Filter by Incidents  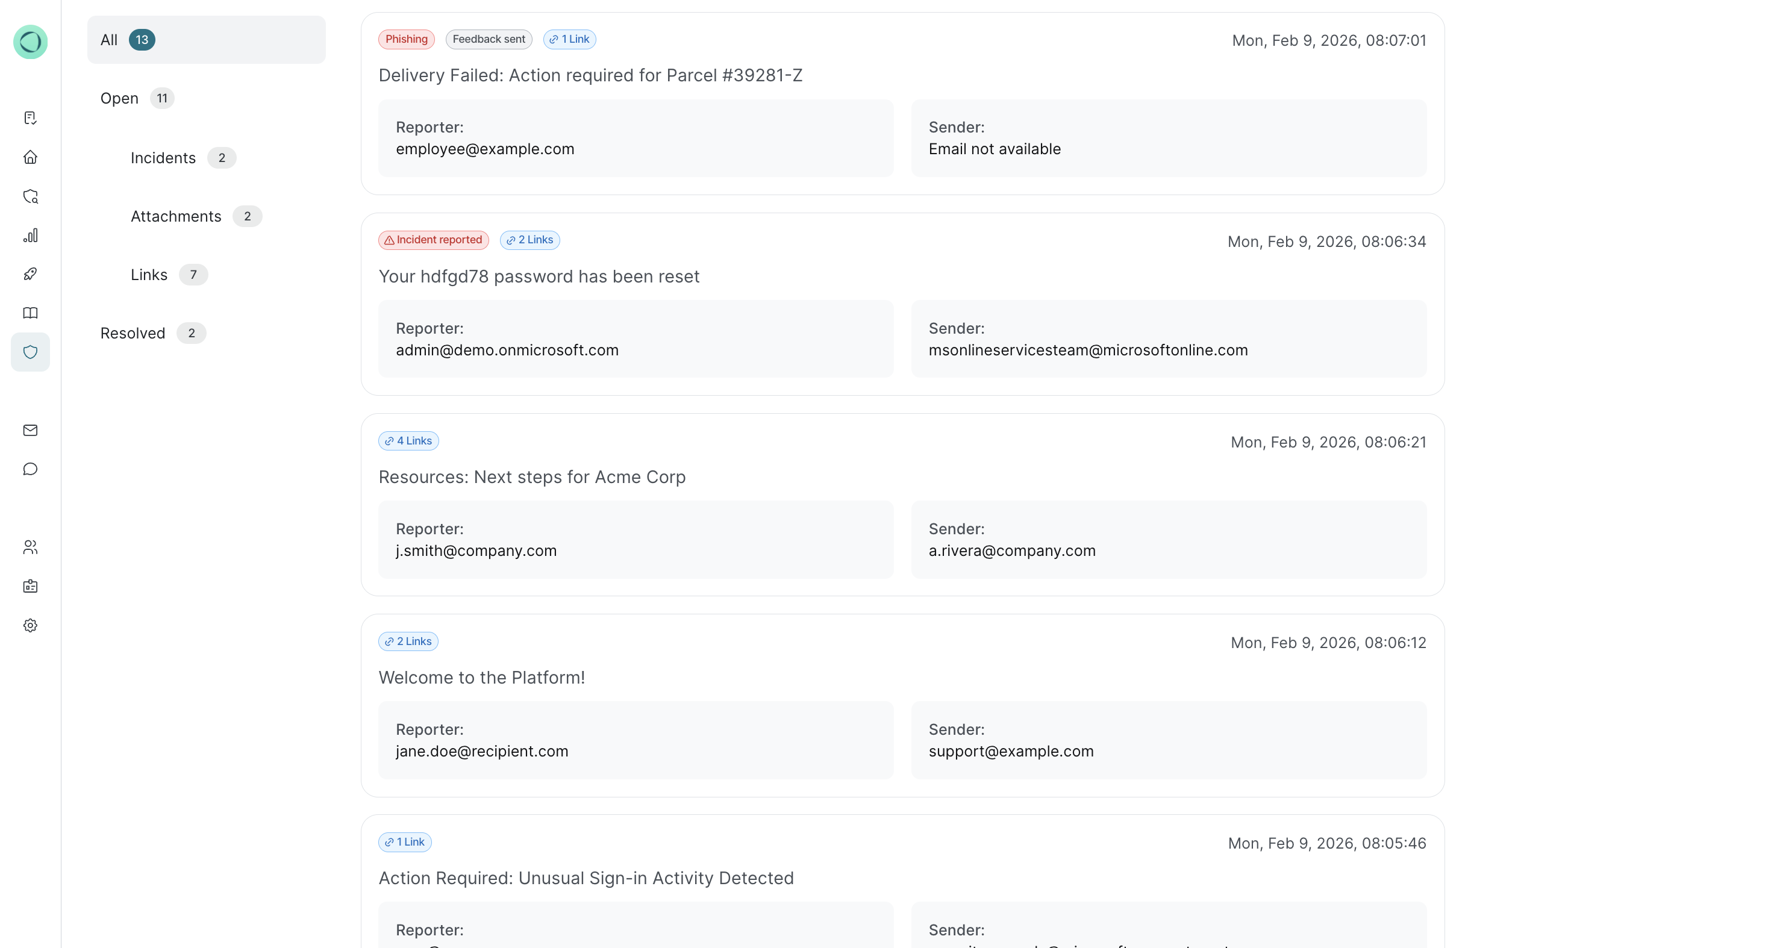(183, 158)
